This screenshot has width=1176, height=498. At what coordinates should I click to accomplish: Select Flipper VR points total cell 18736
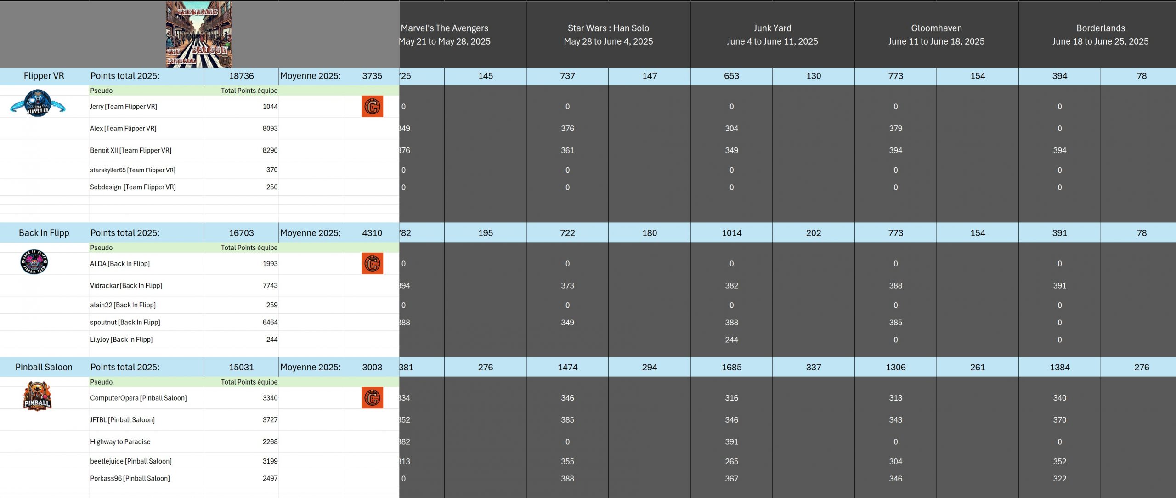241,76
